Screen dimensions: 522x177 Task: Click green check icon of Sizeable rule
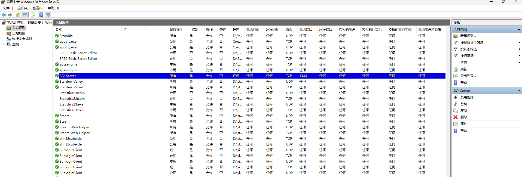(57, 36)
